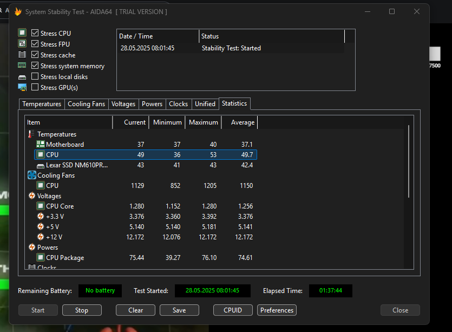
Task: Click the Item column header
Action: [x=69, y=122]
